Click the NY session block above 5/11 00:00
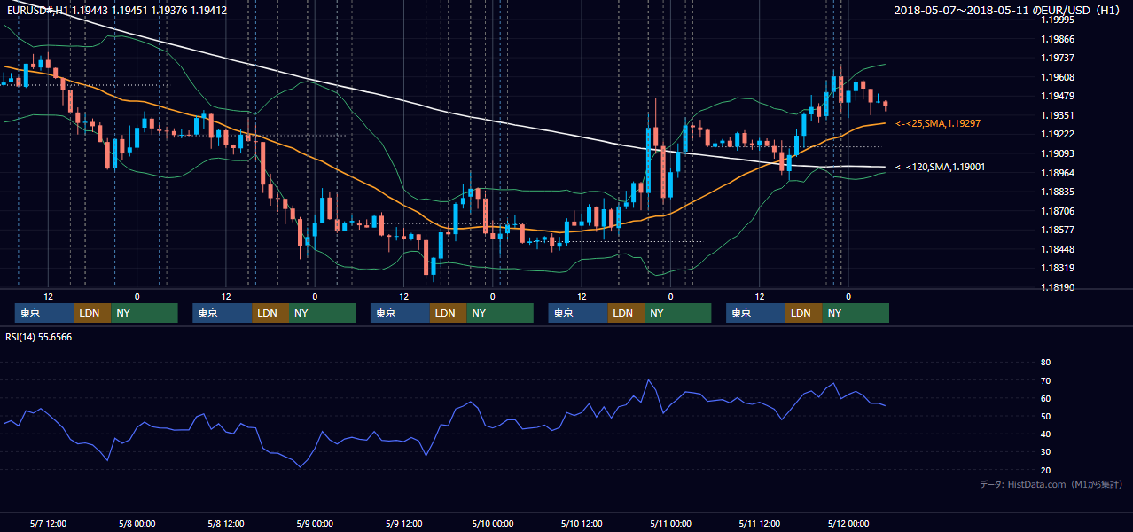Image resolution: width=1133 pixels, height=532 pixels. pos(678,313)
